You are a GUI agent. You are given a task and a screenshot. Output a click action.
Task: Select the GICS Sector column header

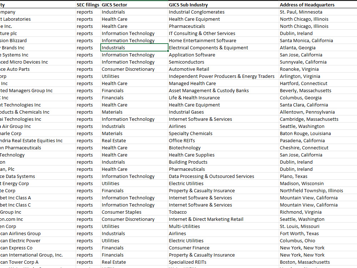[x=134, y=5]
